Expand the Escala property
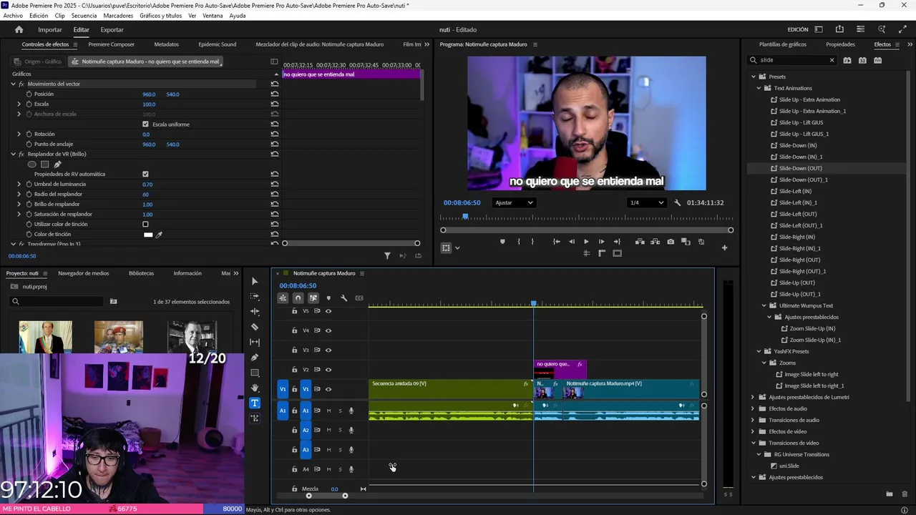This screenshot has width=916, height=515. tap(19, 104)
